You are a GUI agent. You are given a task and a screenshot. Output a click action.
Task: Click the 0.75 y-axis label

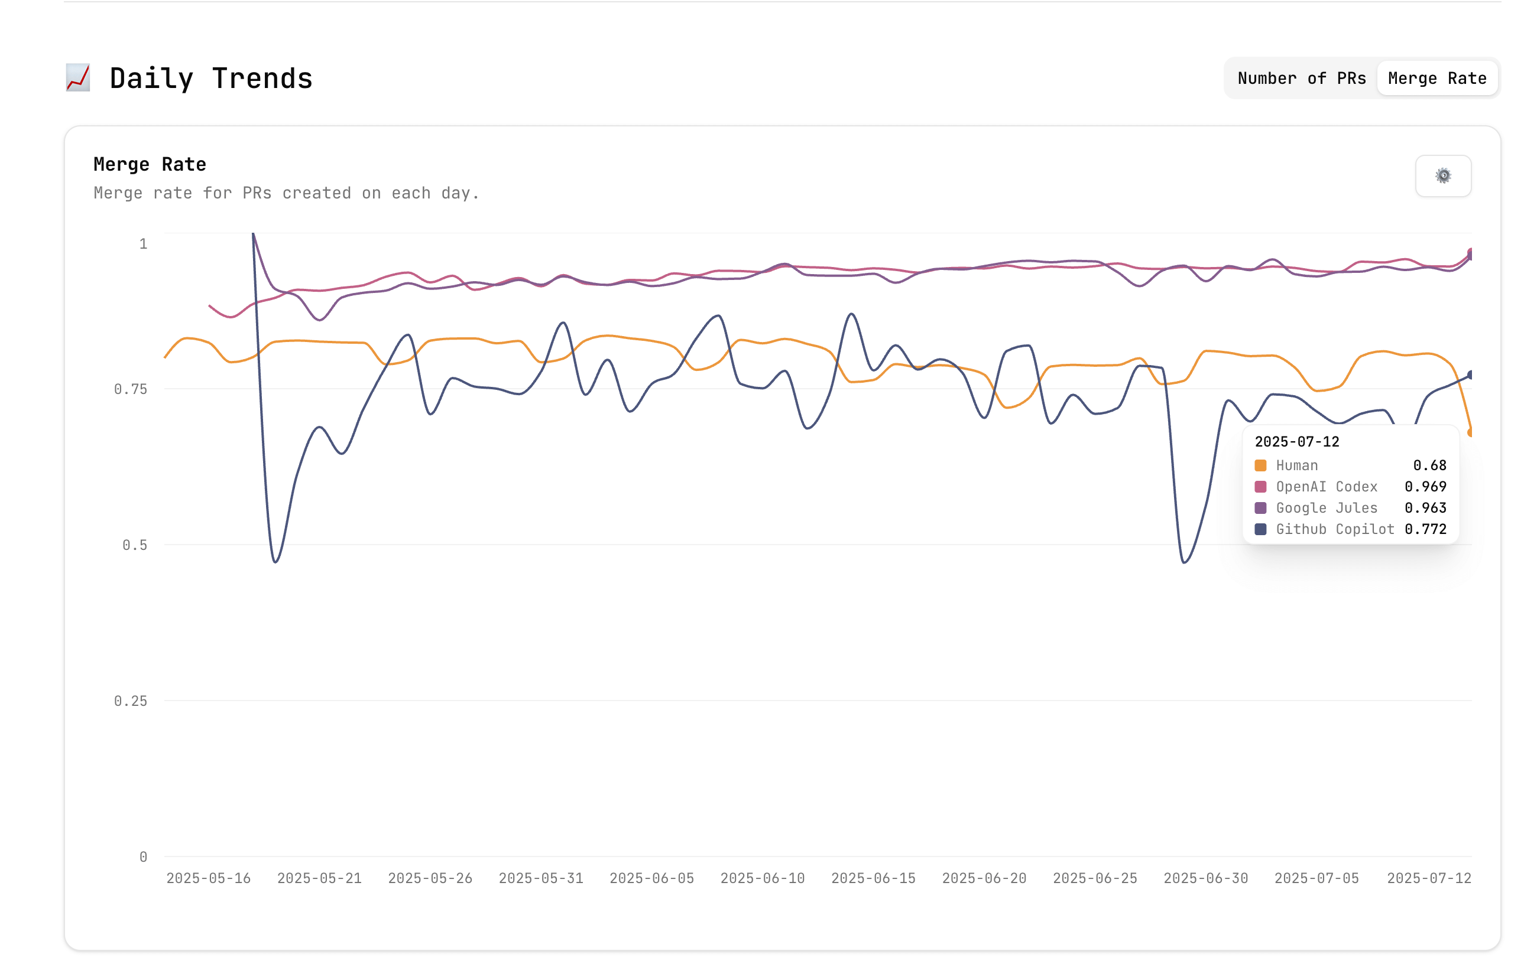pos(131,389)
